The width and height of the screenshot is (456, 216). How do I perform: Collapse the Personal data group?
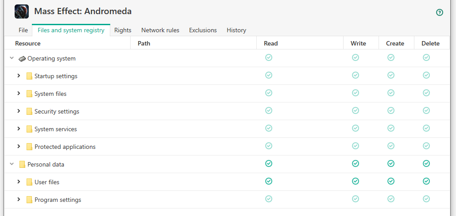(12, 164)
